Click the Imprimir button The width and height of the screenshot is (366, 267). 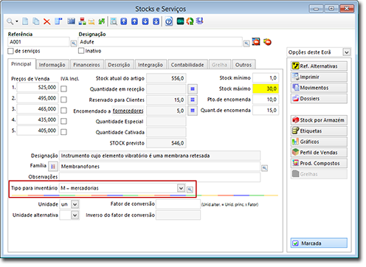tap(319, 77)
